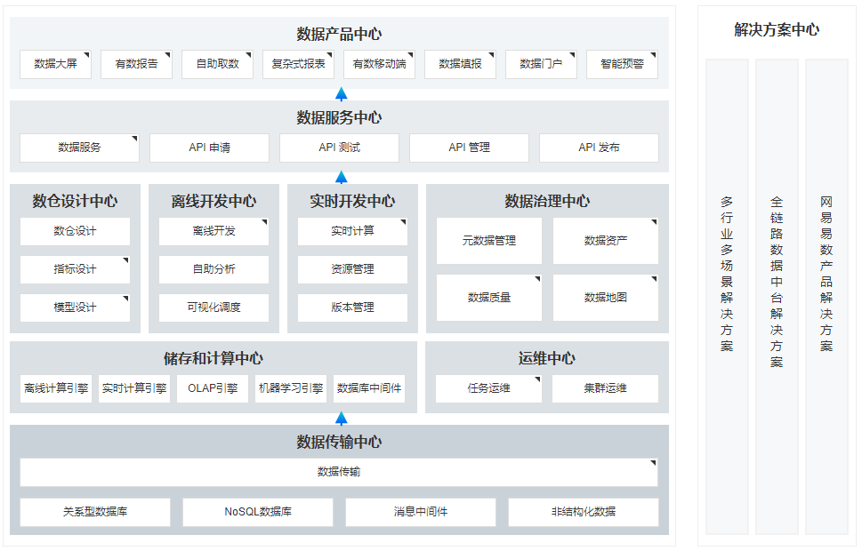Viewport: 862px width, 551px height.
Task: Click the 自助取数 box
Action: click(x=217, y=64)
